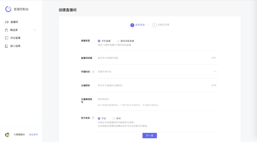Click the help icon next to 开播时间

point(93,72)
